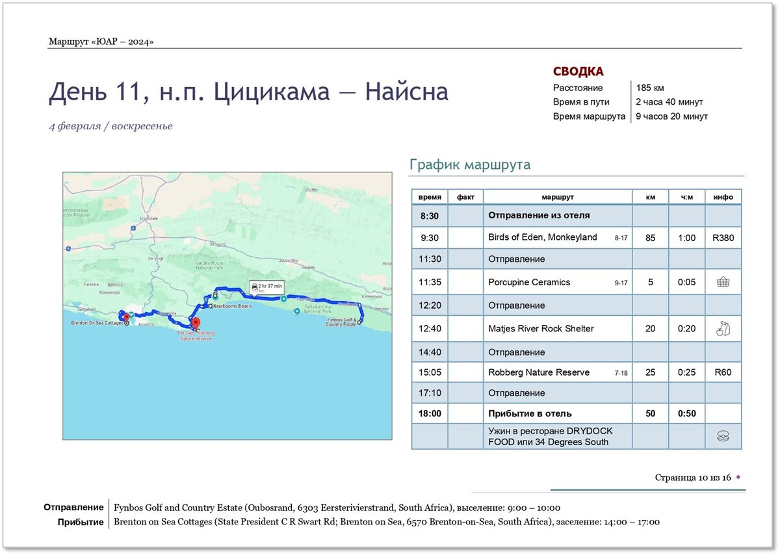Click the Маршрут «ЮАР – 2024» page header
Screen dimensions: 780x555
click(x=101, y=42)
